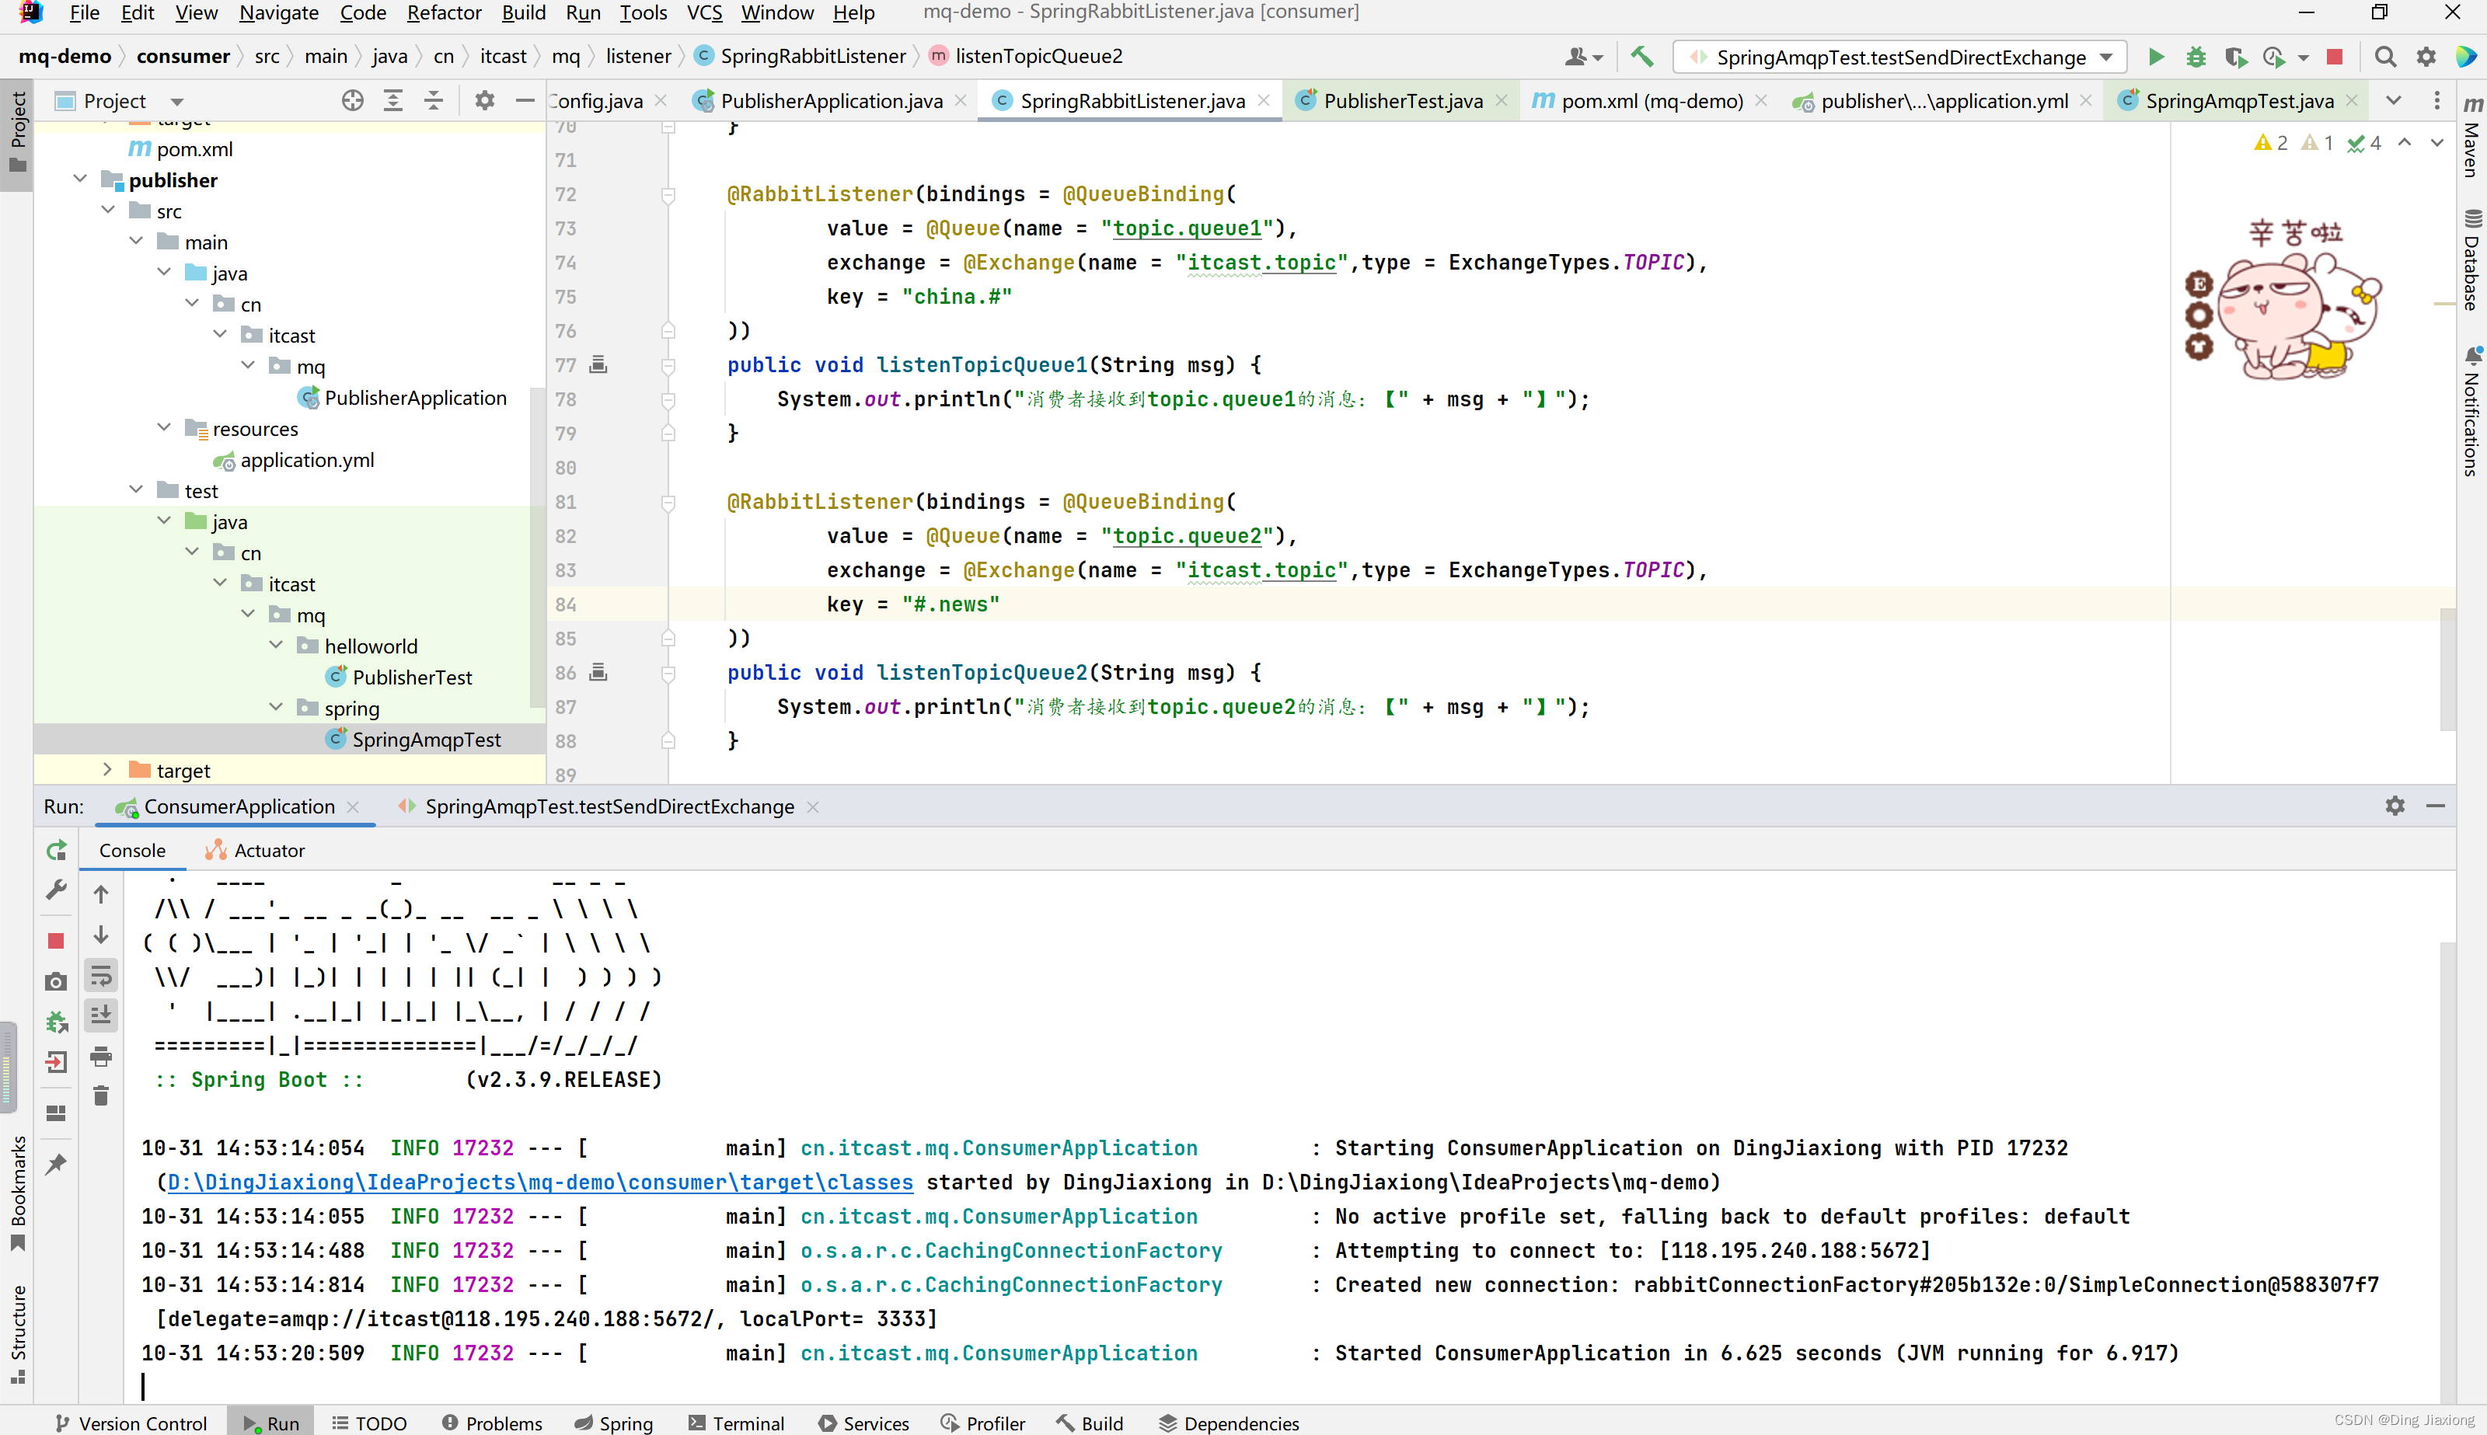Click the green Run button in toolbar
The height and width of the screenshot is (1435, 2487).
(2156, 57)
